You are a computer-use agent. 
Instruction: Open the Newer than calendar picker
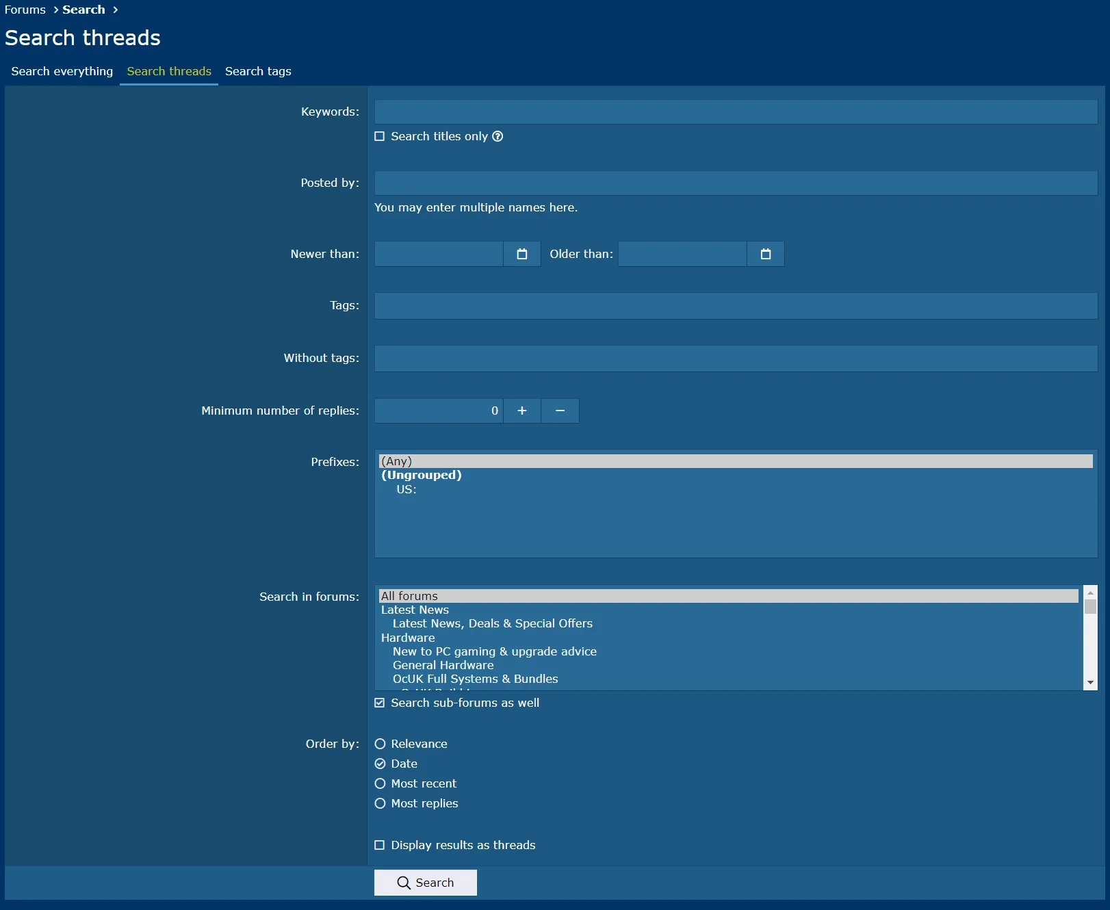[522, 254]
